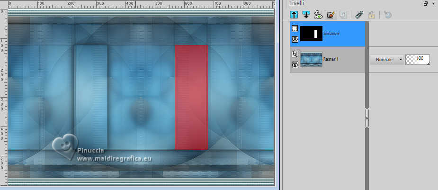Click the red selection rectangle on canvas

pyautogui.click(x=191, y=97)
